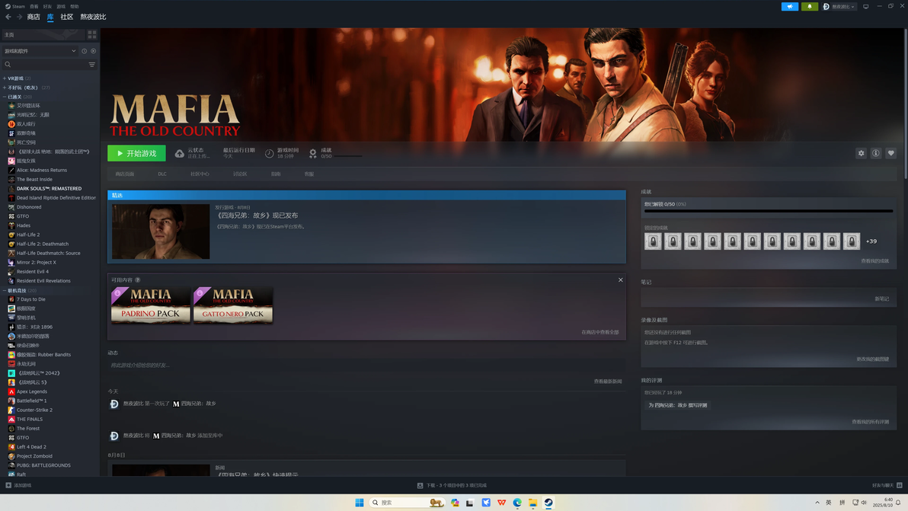The width and height of the screenshot is (908, 511).
Task: Open 查看 menu
Action: (x=34, y=6)
